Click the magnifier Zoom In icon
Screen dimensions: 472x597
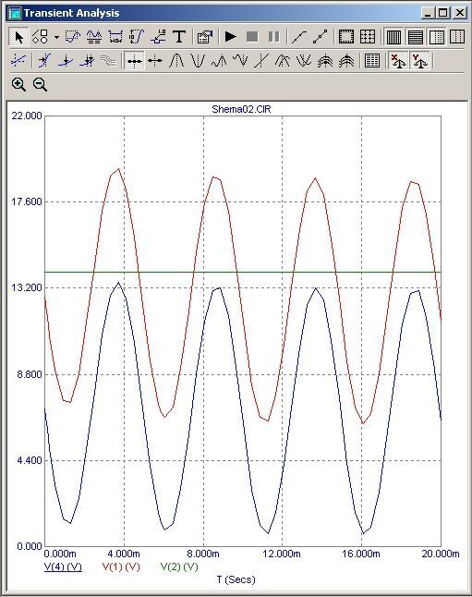[x=18, y=84]
